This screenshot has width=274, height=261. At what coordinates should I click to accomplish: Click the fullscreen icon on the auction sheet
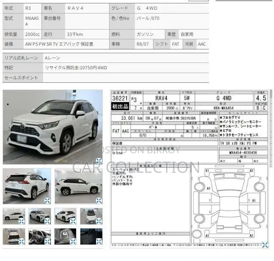(265, 245)
